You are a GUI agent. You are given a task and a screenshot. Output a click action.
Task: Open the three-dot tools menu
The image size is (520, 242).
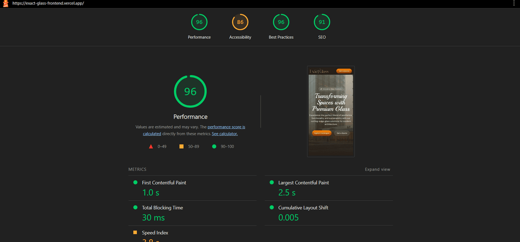coord(514,3)
